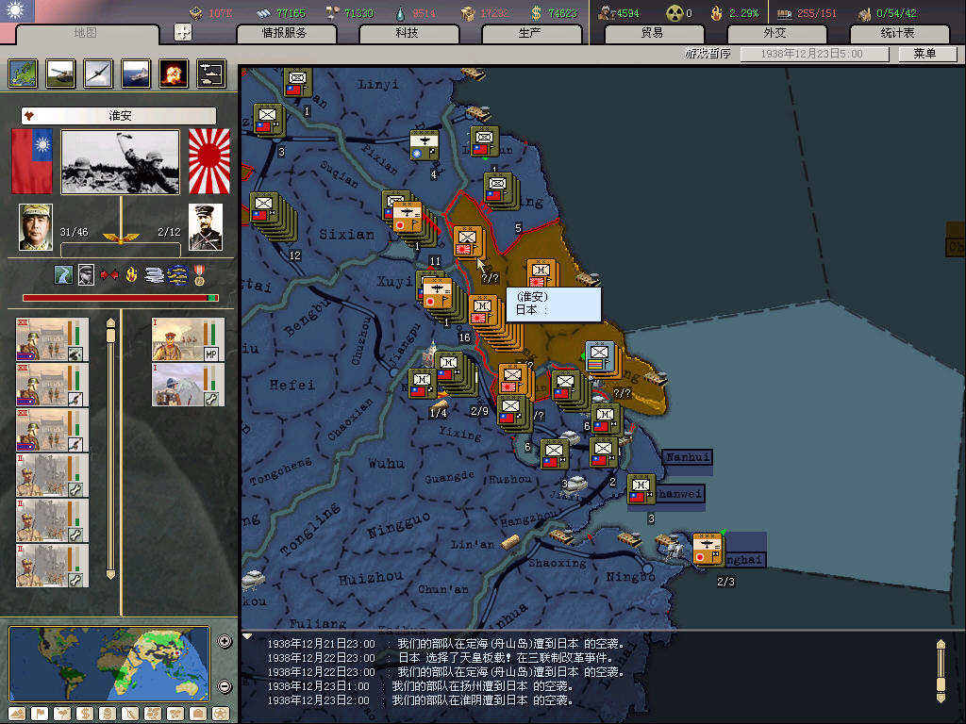The height and width of the screenshot is (724, 966).
Task: Click the blue fortification modifier icon
Action: tap(178, 274)
